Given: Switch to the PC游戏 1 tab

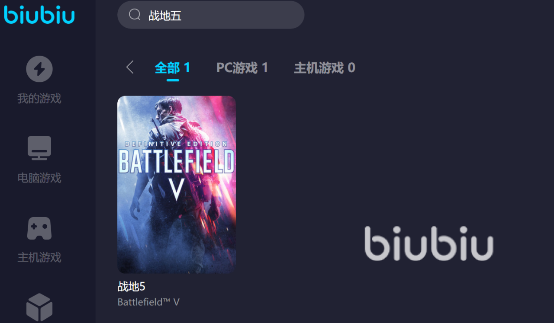Looking at the screenshot, I should [242, 68].
